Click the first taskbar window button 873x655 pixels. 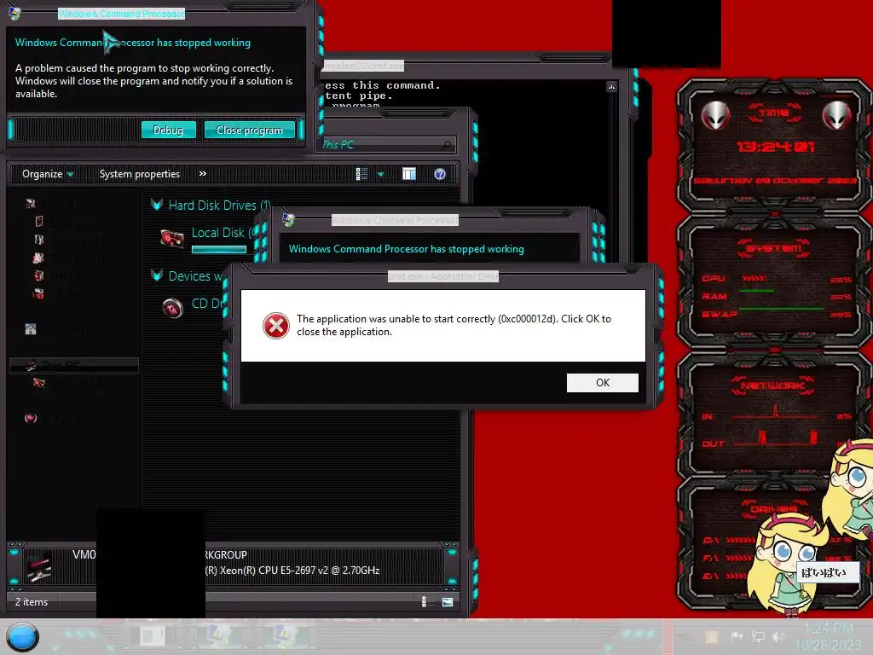[x=152, y=636]
